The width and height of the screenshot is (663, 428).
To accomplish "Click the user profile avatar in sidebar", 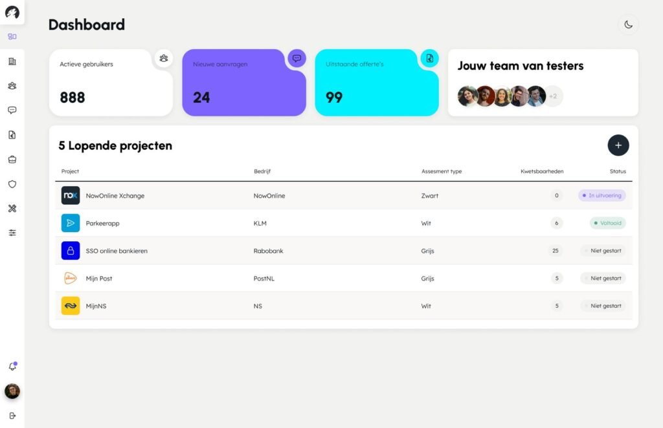I will 12,391.
